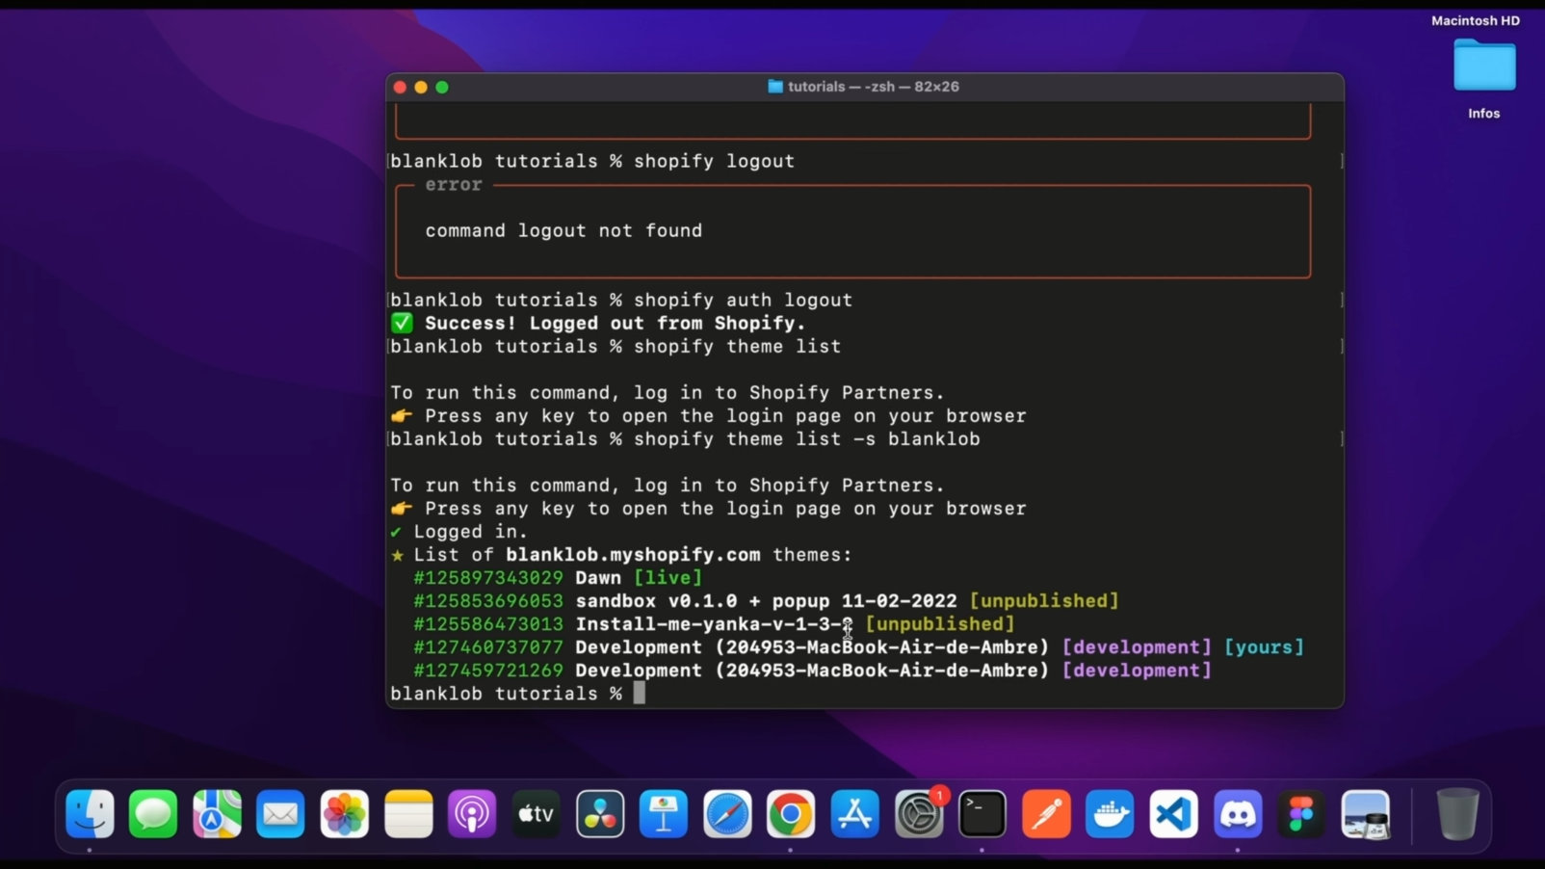
Task: Click 'shopify theme list -s blanklob' command
Action: pyautogui.click(x=806, y=439)
